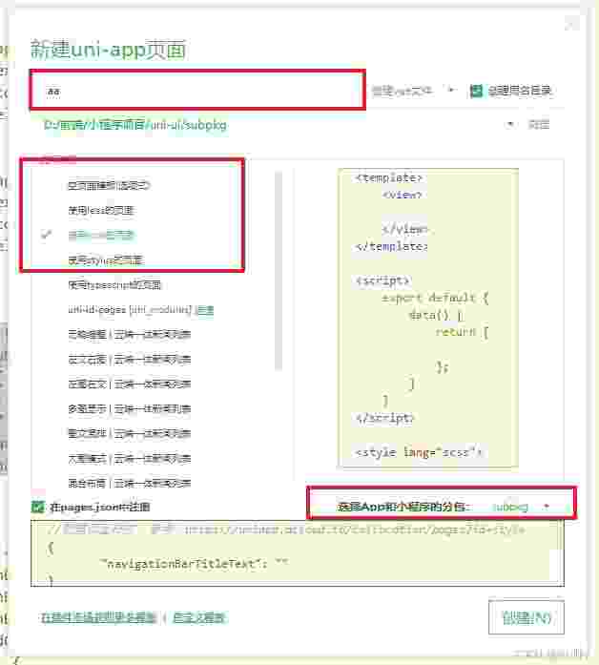Viewport: 599px width, 665px height.
Task: Select the stylus page template
Action: coord(105,260)
